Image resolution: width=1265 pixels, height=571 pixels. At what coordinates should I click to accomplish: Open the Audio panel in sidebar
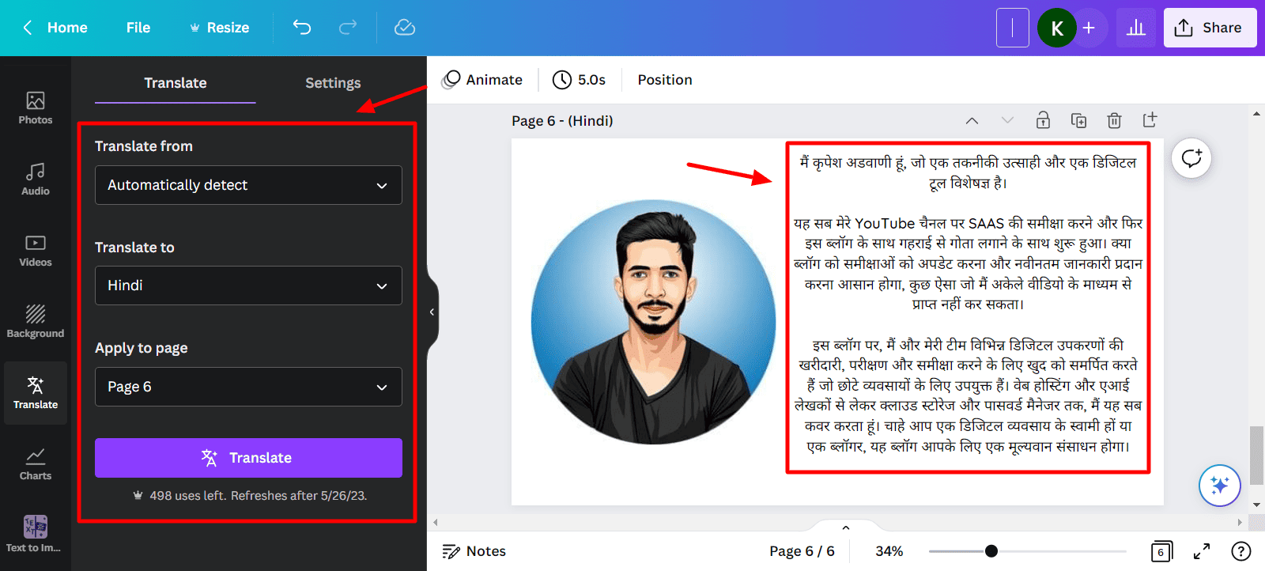click(x=36, y=179)
